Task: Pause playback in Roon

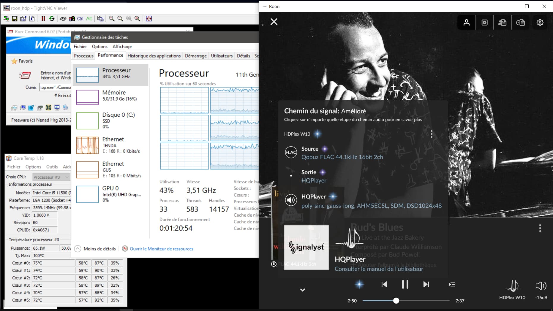Action: click(405, 284)
